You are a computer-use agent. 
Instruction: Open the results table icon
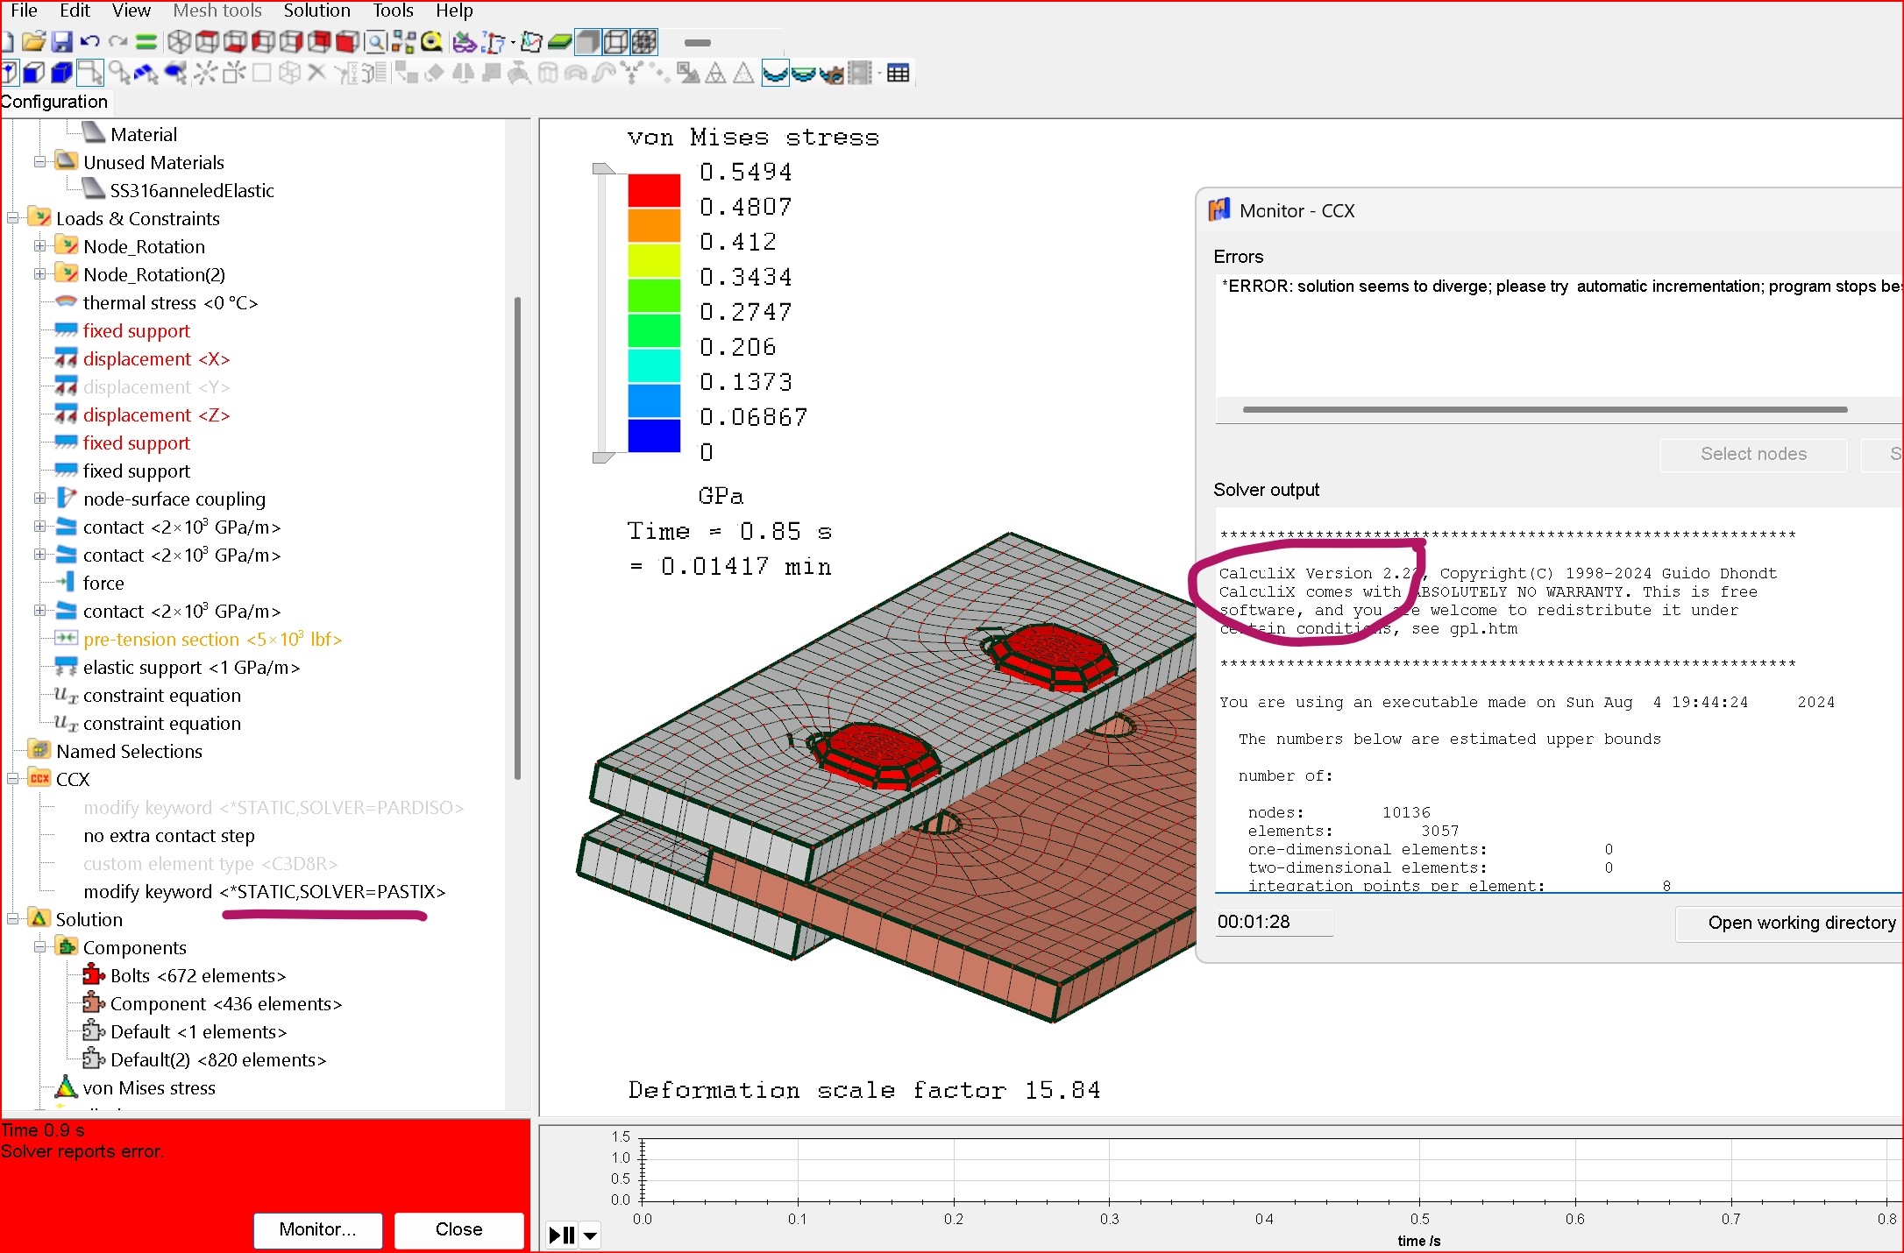coord(898,73)
